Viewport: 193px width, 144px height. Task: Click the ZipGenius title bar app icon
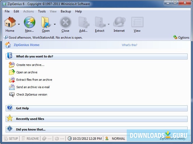coord(4,4)
